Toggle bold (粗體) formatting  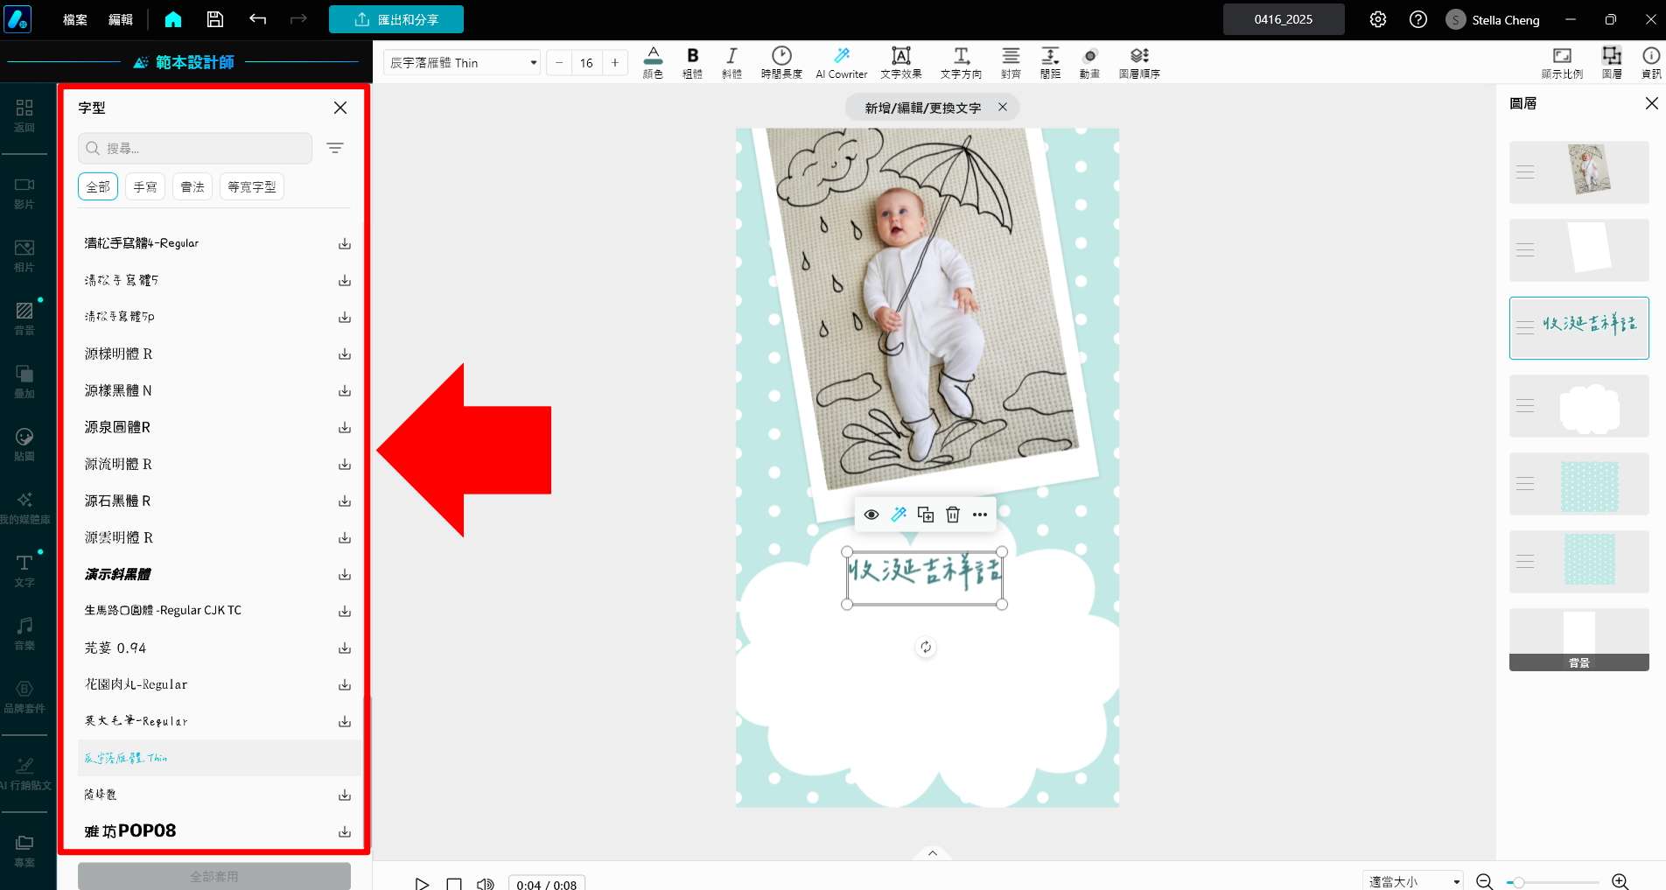click(692, 62)
